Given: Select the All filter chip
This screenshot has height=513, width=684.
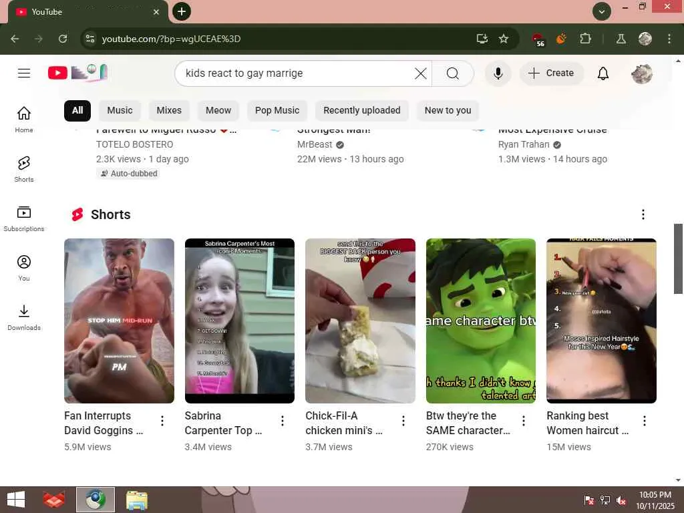Looking at the screenshot, I should [x=77, y=110].
